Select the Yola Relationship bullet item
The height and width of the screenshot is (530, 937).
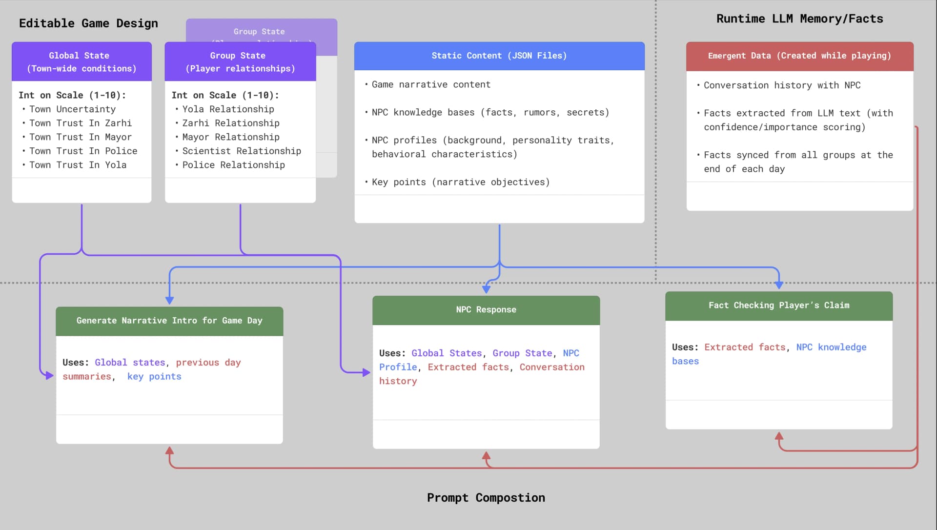(x=228, y=109)
